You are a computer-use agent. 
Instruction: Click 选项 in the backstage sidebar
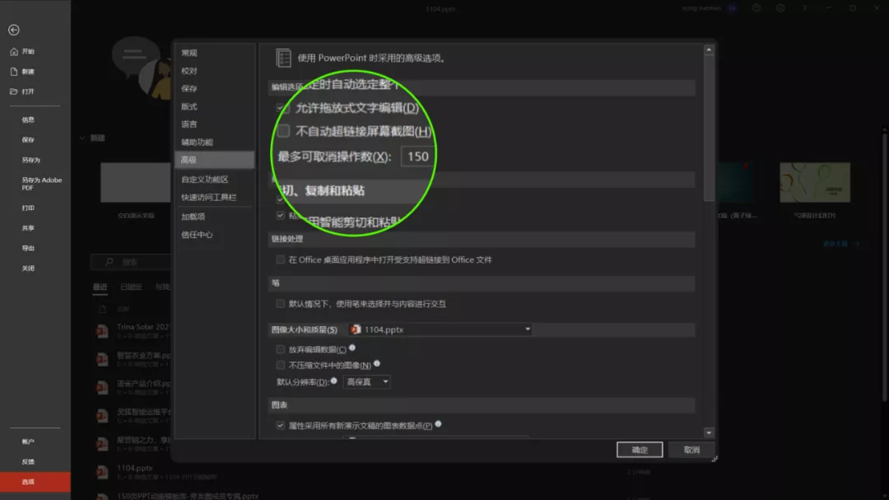pyautogui.click(x=35, y=482)
